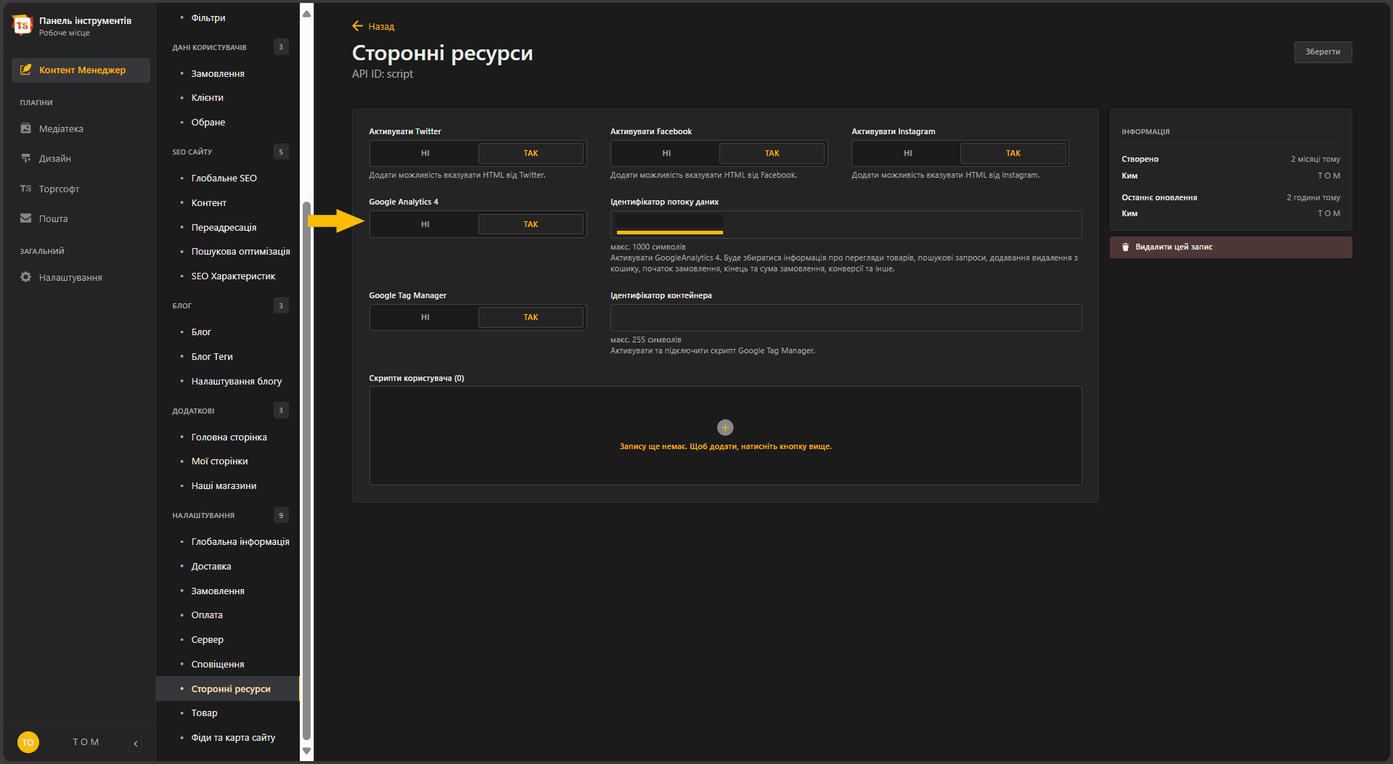Click the Зберегти button

(x=1323, y=52)
